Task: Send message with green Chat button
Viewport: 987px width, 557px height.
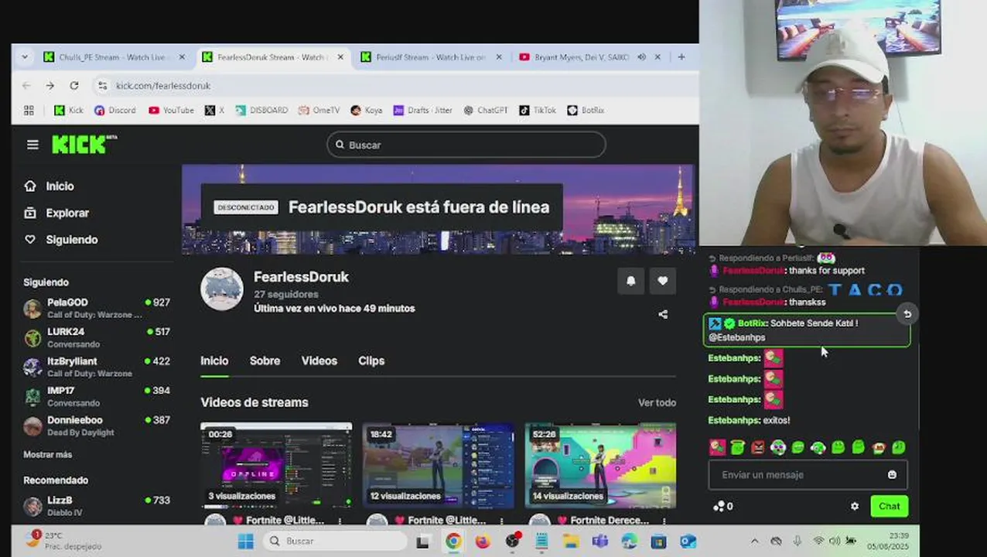Action: [889, 506]
